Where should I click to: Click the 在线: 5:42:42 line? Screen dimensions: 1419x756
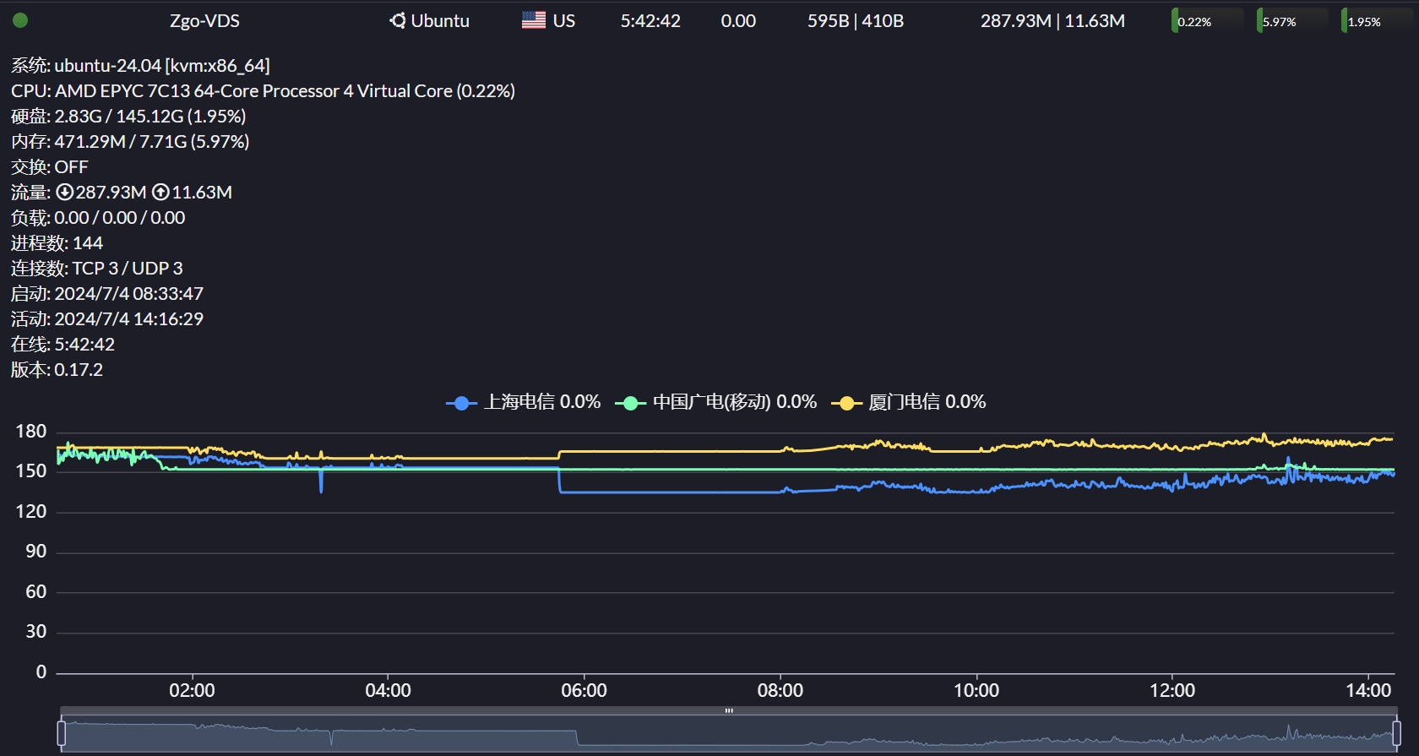point(63,345)
